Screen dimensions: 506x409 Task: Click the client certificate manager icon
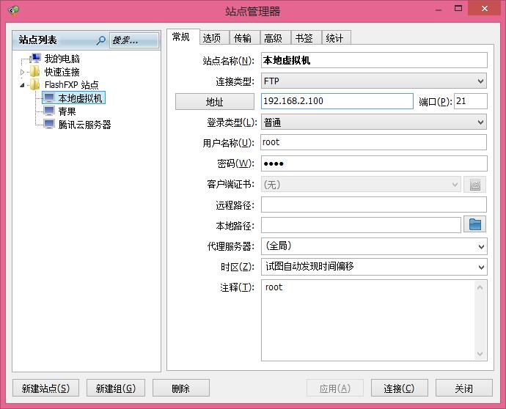pos(475,185)
